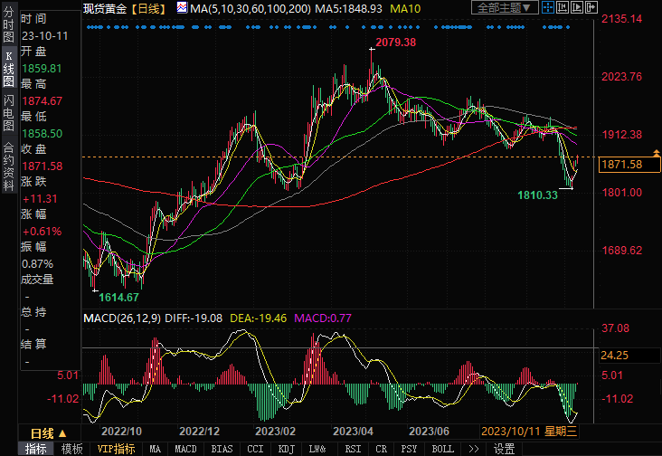Select the CCI indicator button
Viewport: 662px width, 456px height.
(x=255, y=449)
